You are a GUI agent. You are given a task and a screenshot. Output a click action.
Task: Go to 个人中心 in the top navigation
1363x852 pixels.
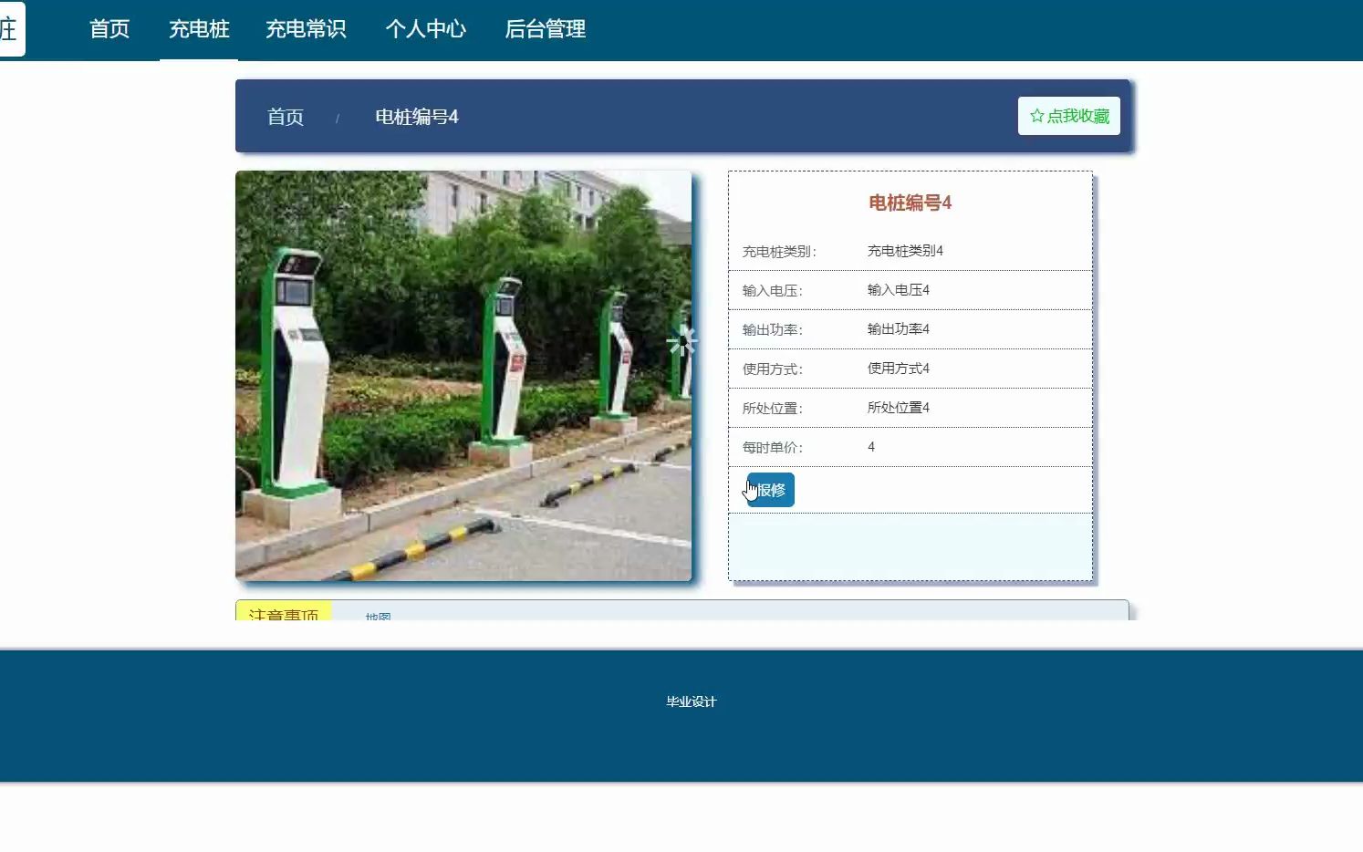[425, 29]
